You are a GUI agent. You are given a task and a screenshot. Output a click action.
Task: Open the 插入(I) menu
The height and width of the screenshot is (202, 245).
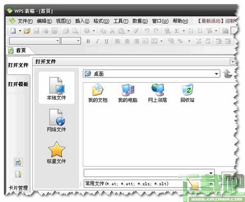point(82,21)
